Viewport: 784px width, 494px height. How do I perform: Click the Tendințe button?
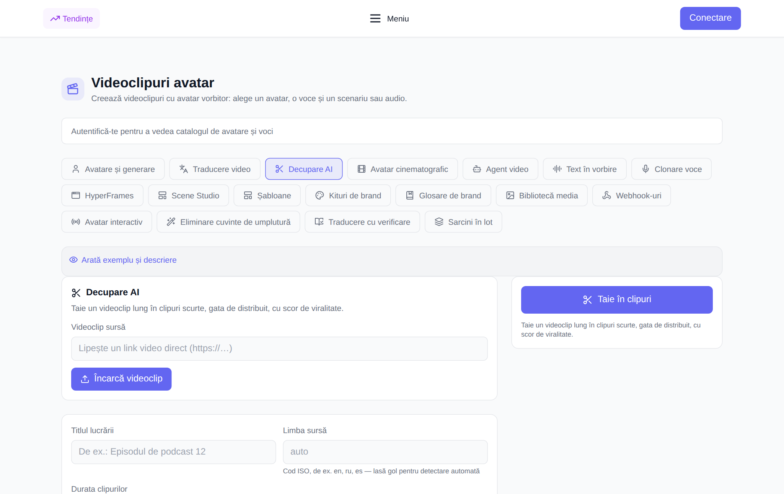coord(71,18)
